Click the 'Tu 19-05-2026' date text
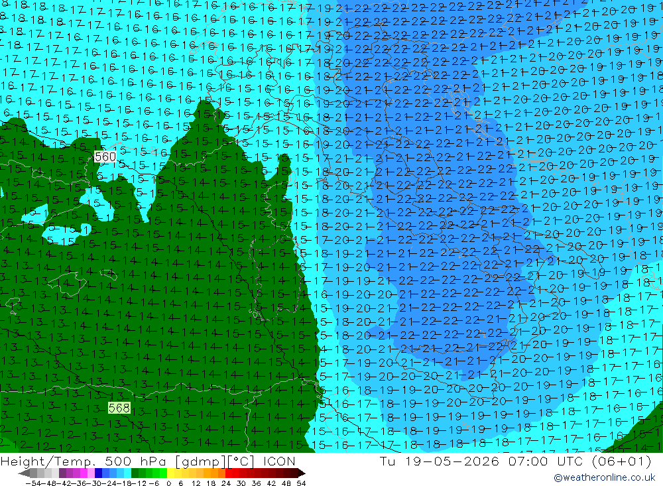This screenshot has height=486, width=663. point(440,461)
